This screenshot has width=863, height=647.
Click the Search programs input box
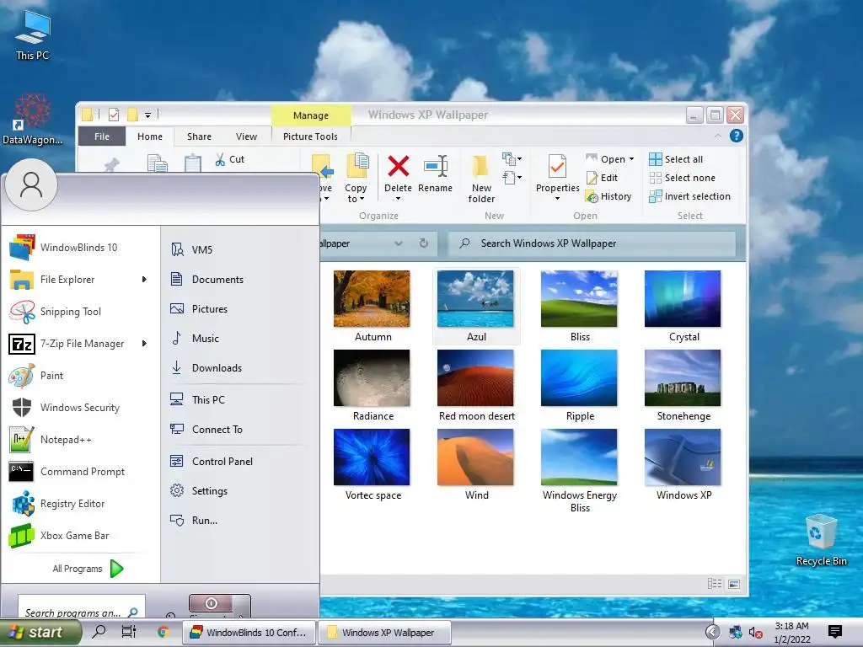coord(81,607)
